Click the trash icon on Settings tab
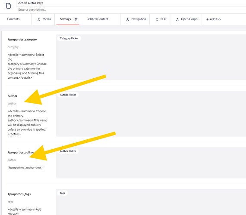Viewport: 246px width, 215px height. pyautogui.click(x=76, y=19)
